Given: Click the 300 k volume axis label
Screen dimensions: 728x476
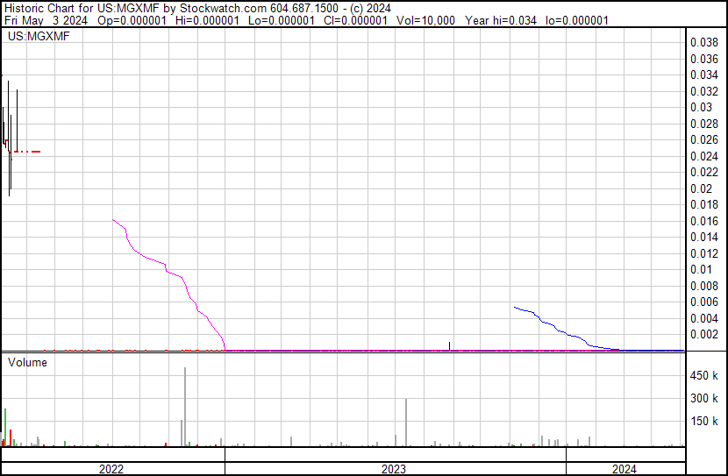Looking at the screenshot, I should coord(703,399).
